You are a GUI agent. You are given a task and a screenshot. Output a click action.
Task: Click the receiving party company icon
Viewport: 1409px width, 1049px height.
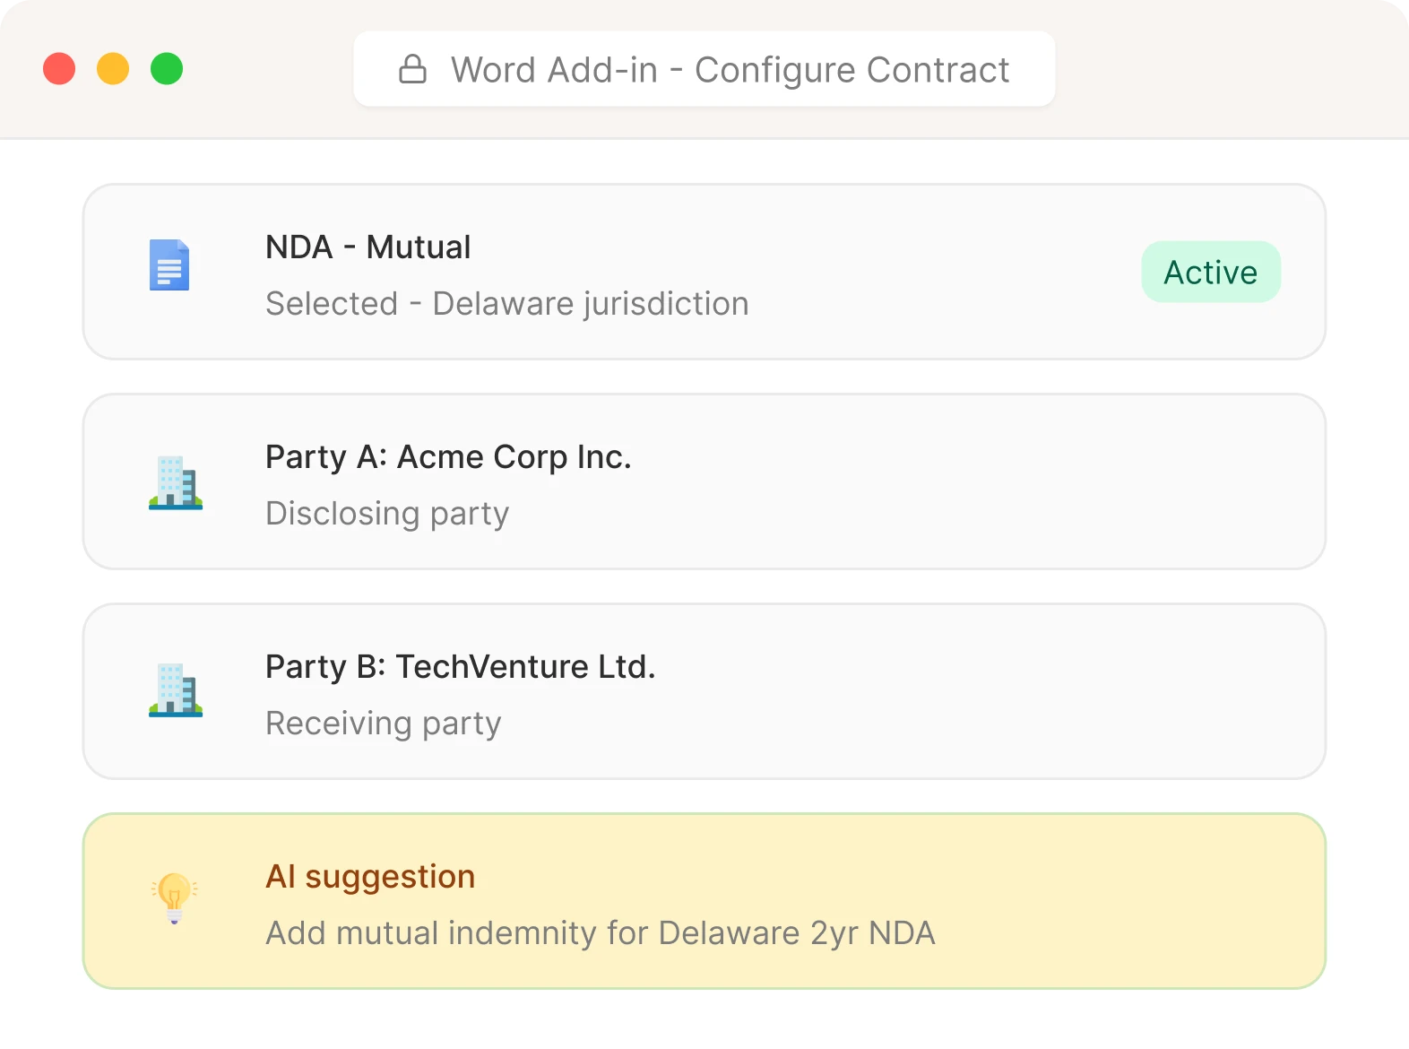point(177,691)
